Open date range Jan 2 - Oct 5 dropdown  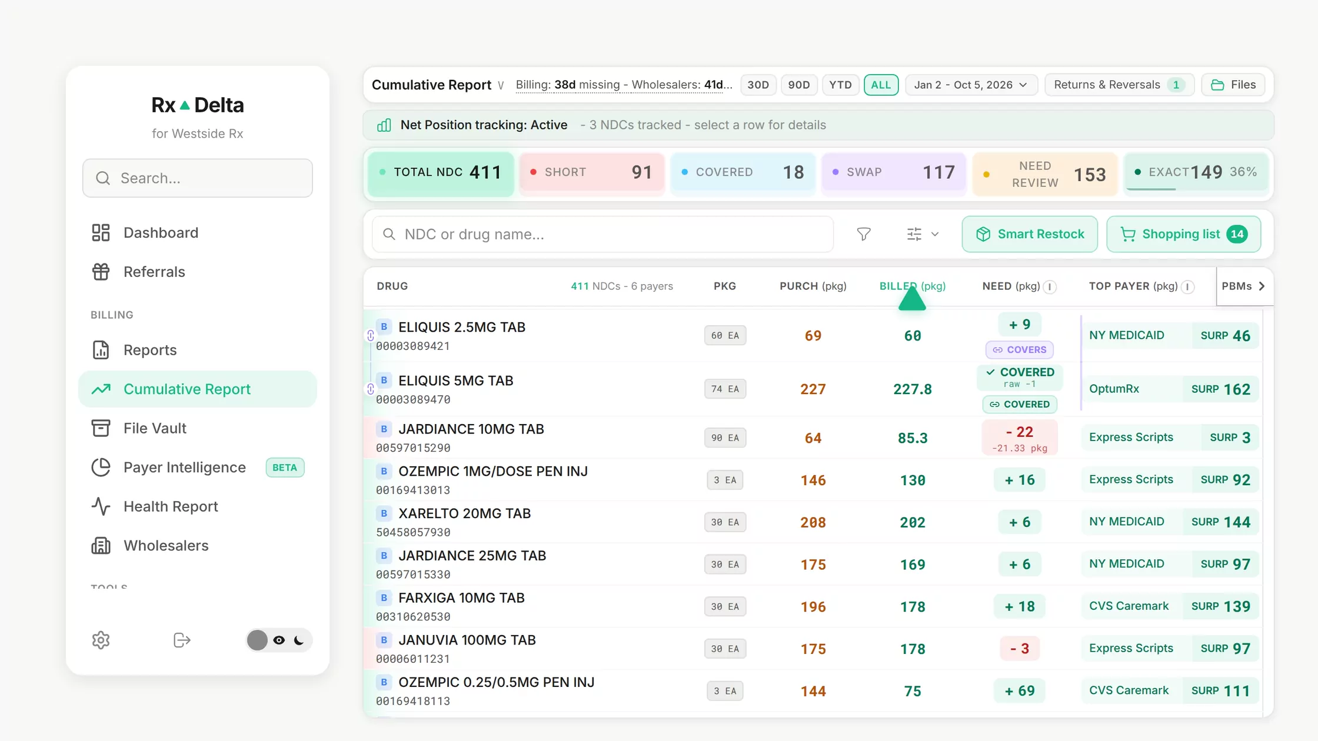point(971,85)
